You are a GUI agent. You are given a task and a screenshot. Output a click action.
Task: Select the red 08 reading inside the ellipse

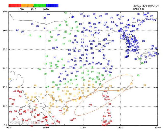point(91,105)
